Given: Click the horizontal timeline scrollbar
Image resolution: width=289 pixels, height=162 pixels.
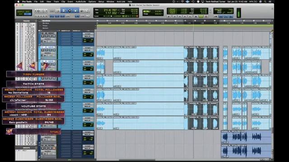Looking at the screenshot, I should coord(137,160).
